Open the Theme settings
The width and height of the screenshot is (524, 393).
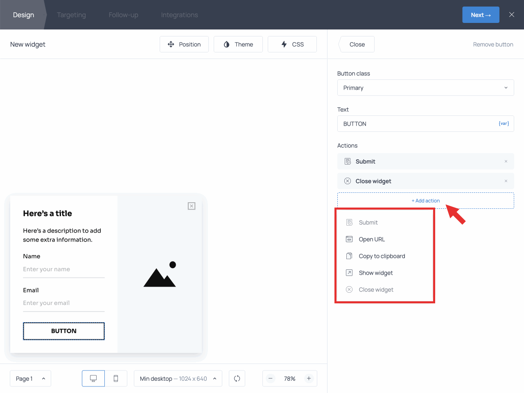[238, 44]
